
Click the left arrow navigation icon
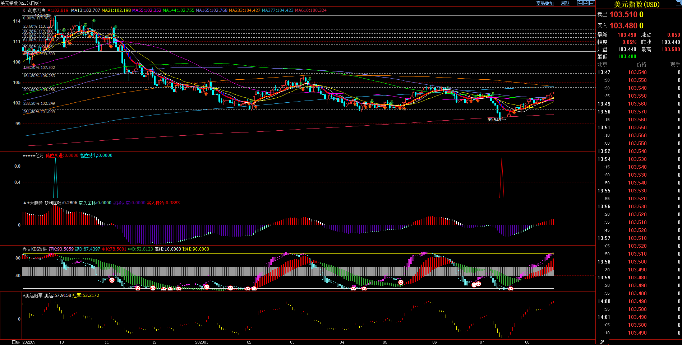coord(580,3)
